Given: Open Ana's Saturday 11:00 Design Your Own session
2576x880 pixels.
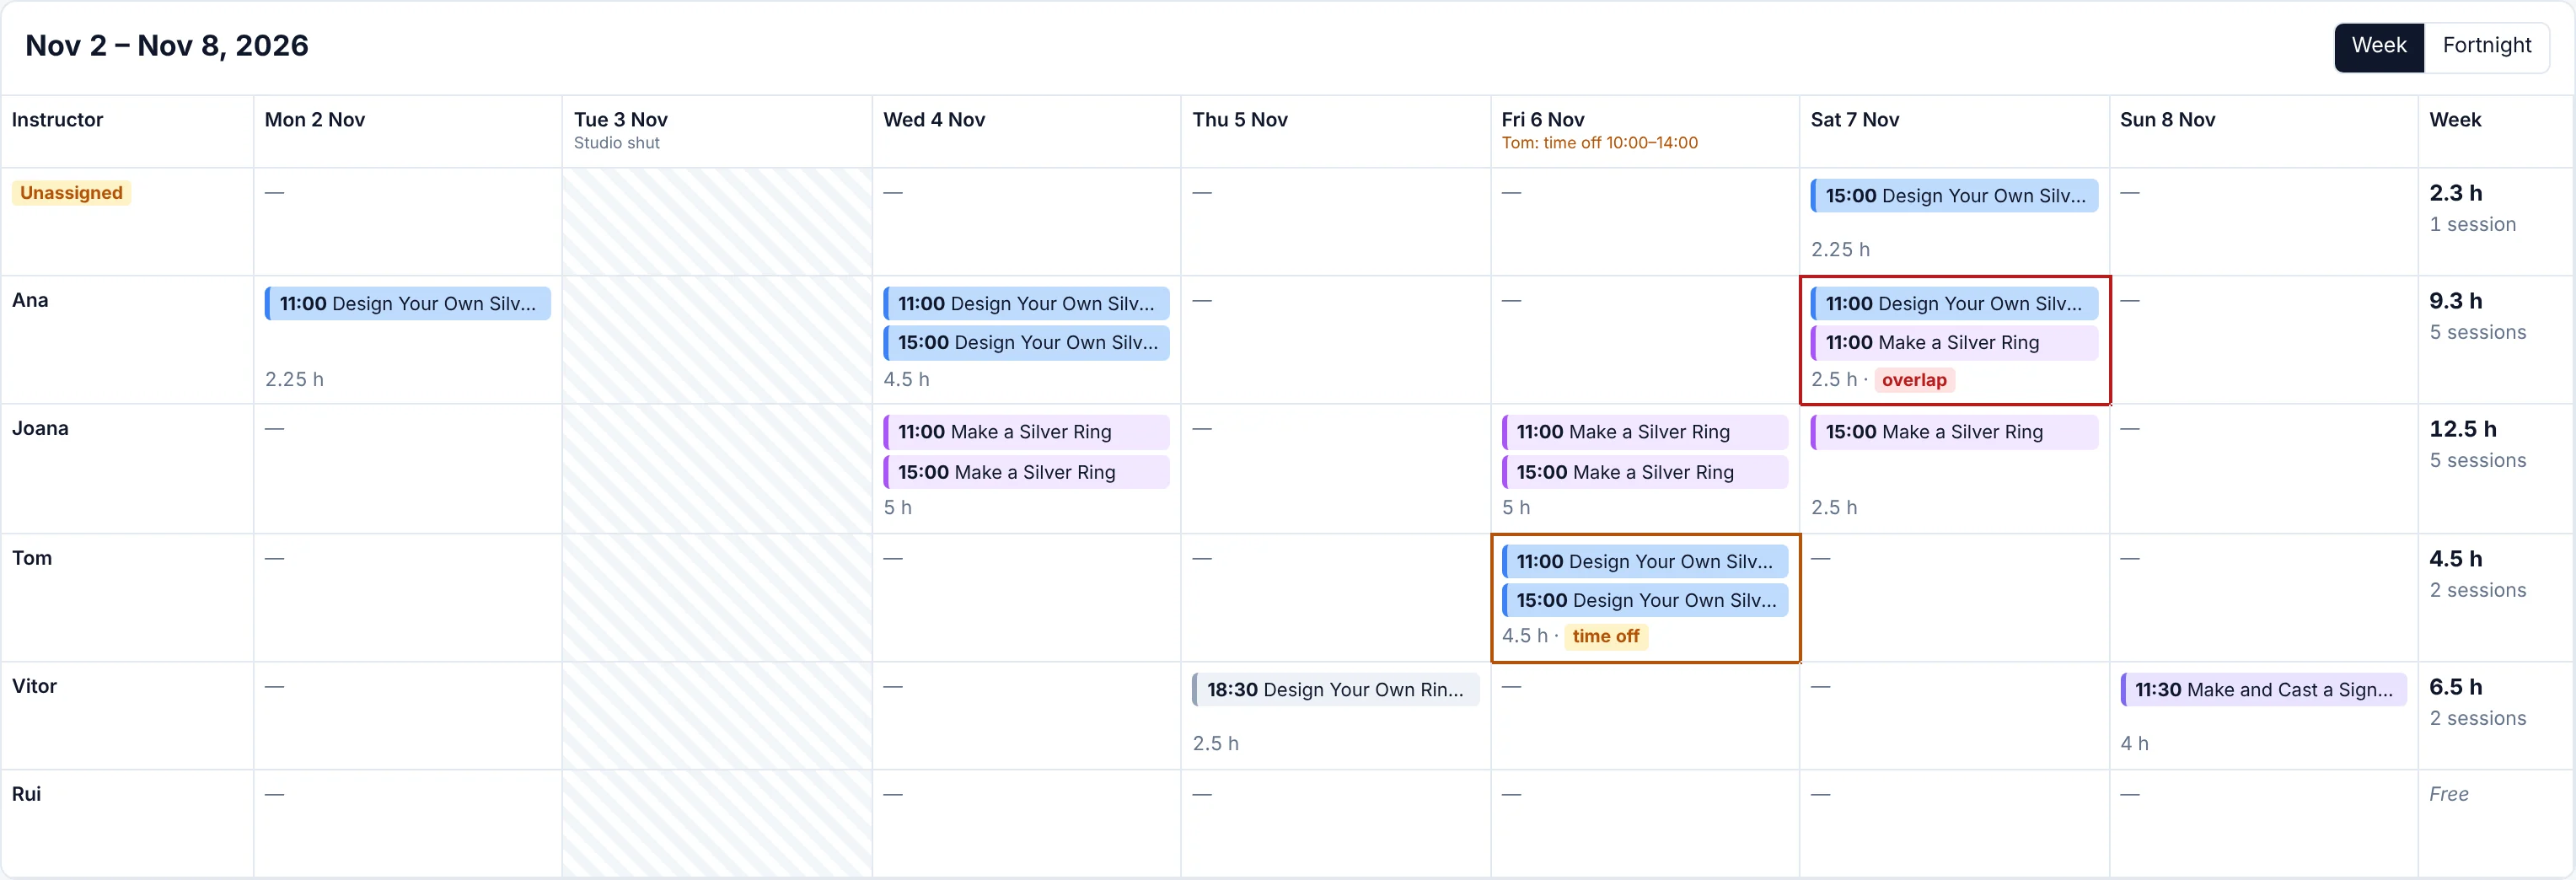Looking at the screenshot, I should [1954, 304].
